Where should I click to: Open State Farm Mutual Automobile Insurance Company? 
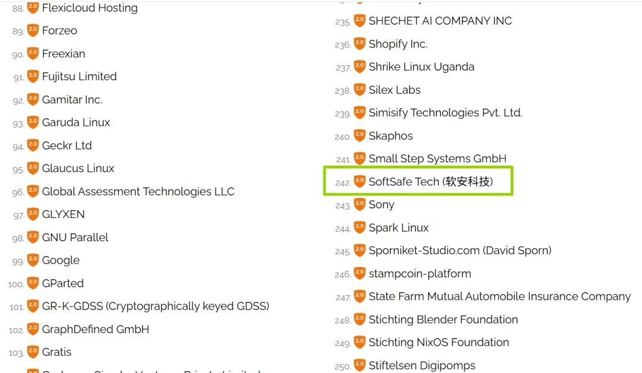[x=499, y=296]
